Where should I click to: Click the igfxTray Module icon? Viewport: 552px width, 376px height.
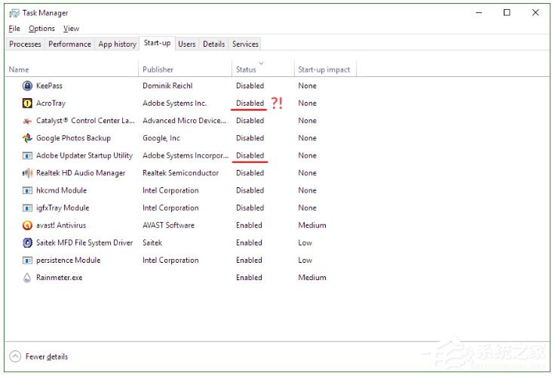pos(27,208)
